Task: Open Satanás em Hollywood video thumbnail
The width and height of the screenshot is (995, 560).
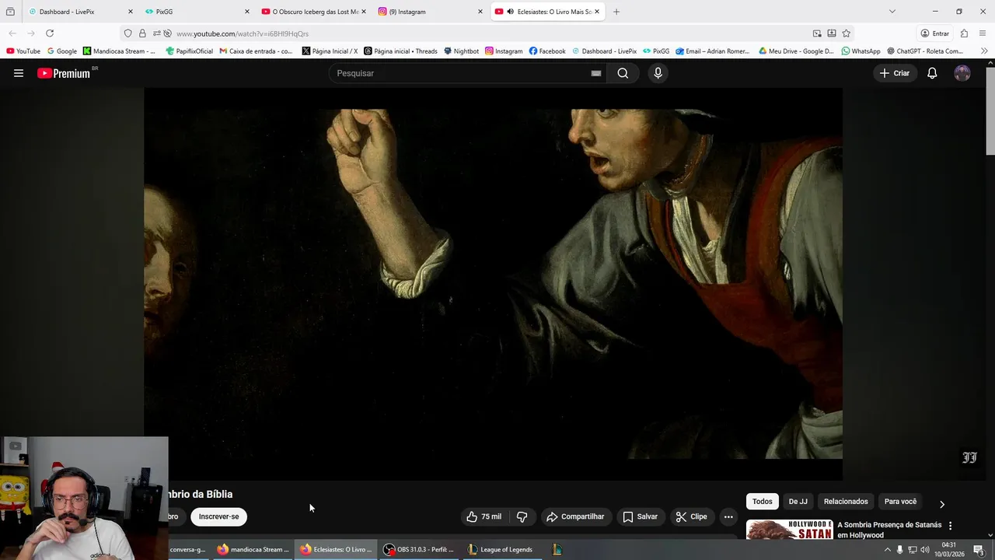Action: tap(789, 530)
